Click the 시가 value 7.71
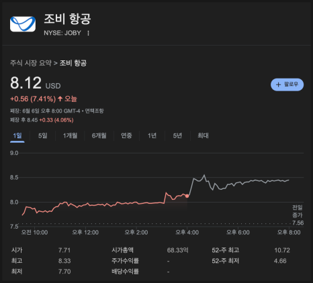This screenshot has width=313, height=283. click(64, 250)
